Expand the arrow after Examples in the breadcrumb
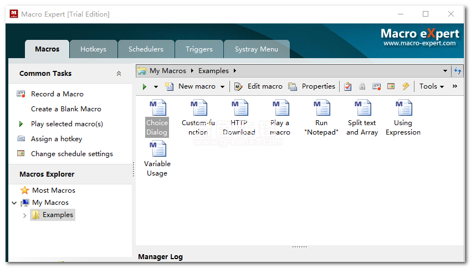The width and height of the screenshot is (471, 268). [x=234, y=71]
